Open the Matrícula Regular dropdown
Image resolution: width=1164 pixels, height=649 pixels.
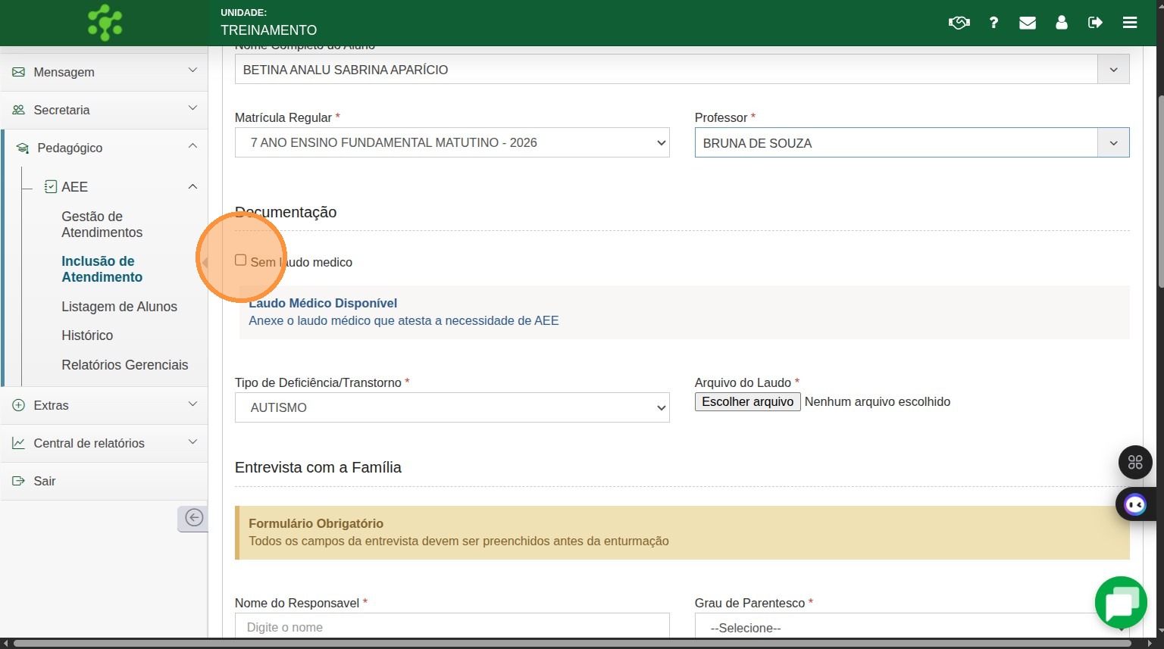pyautogui.click(x=452, y=142)
